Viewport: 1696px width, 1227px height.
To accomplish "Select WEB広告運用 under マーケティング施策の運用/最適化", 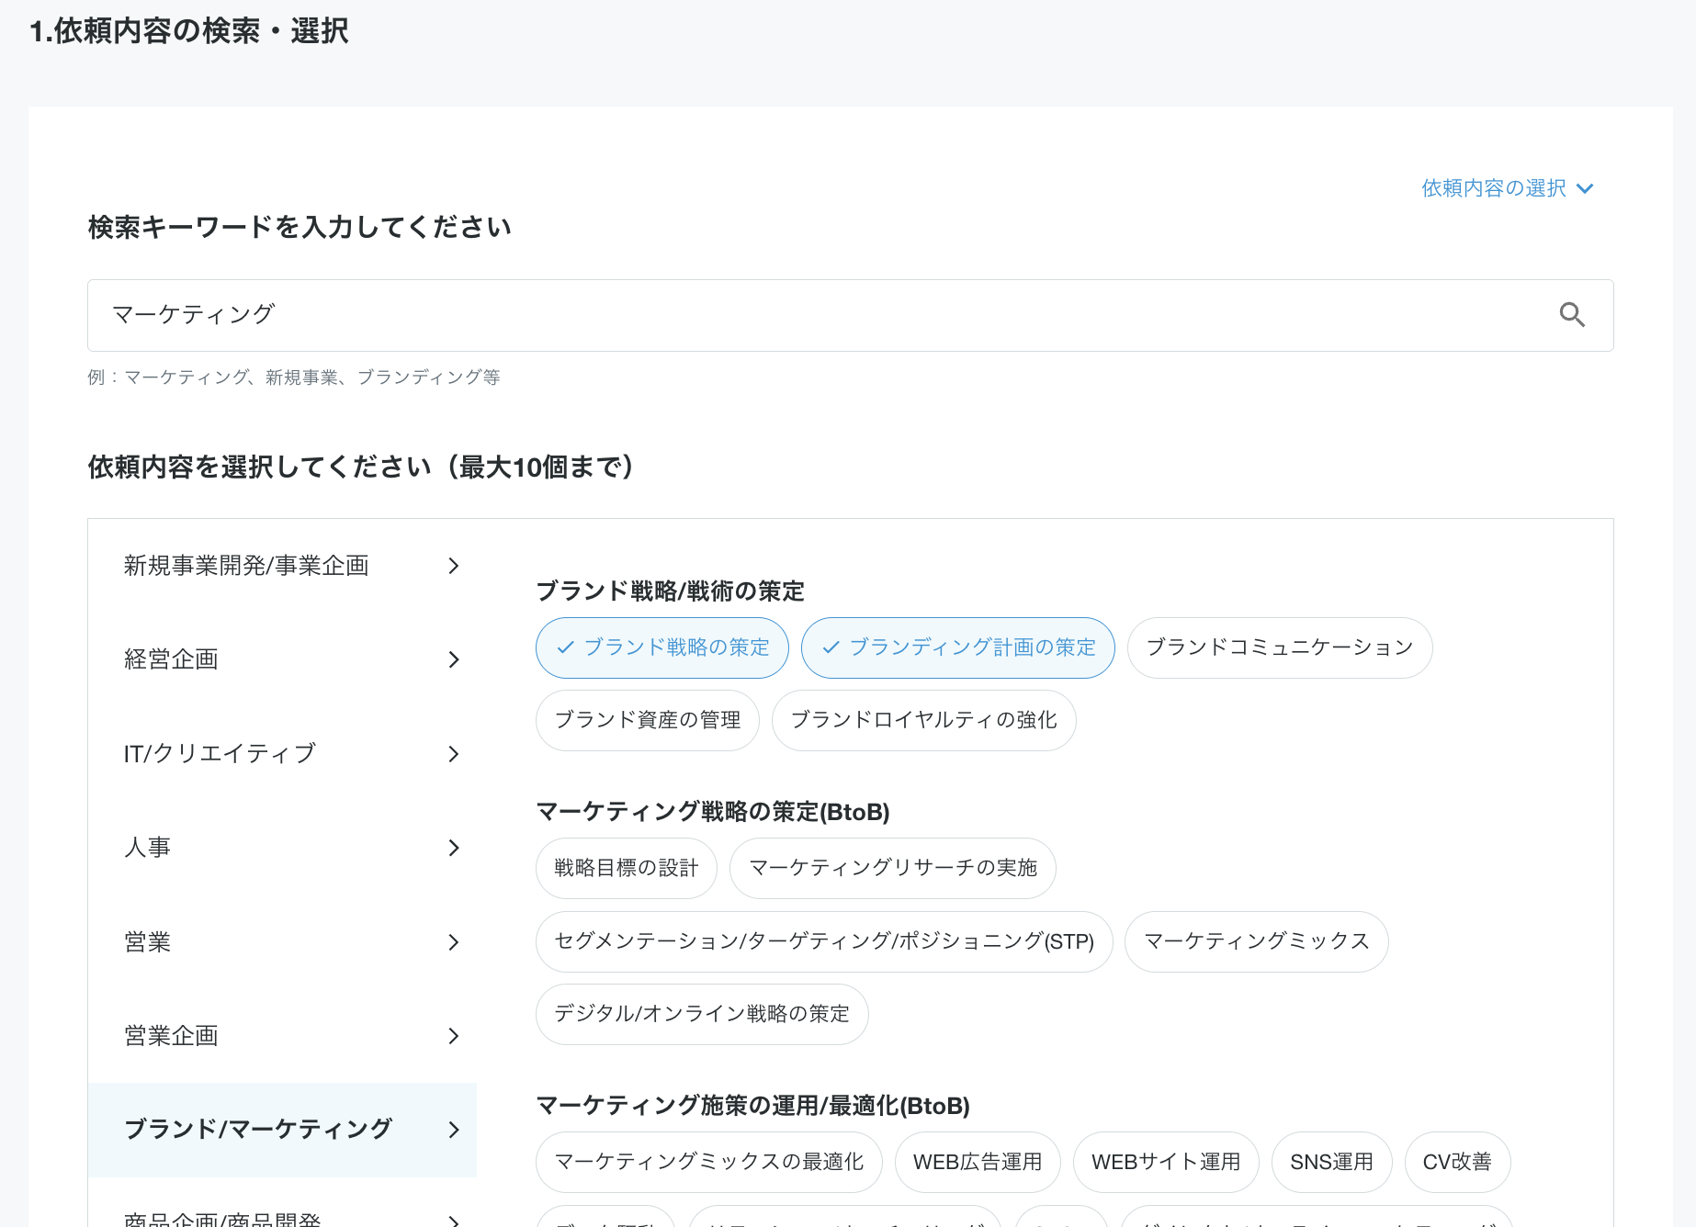I will [x=978, y=1162].
